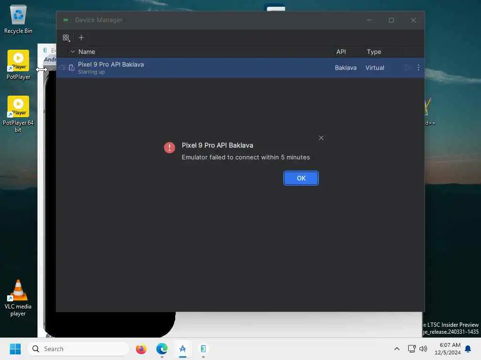
Task: Click the Pixel 9 Pro API Baklava dialog title
Action: pyautogui.click(x=217, y=145)
